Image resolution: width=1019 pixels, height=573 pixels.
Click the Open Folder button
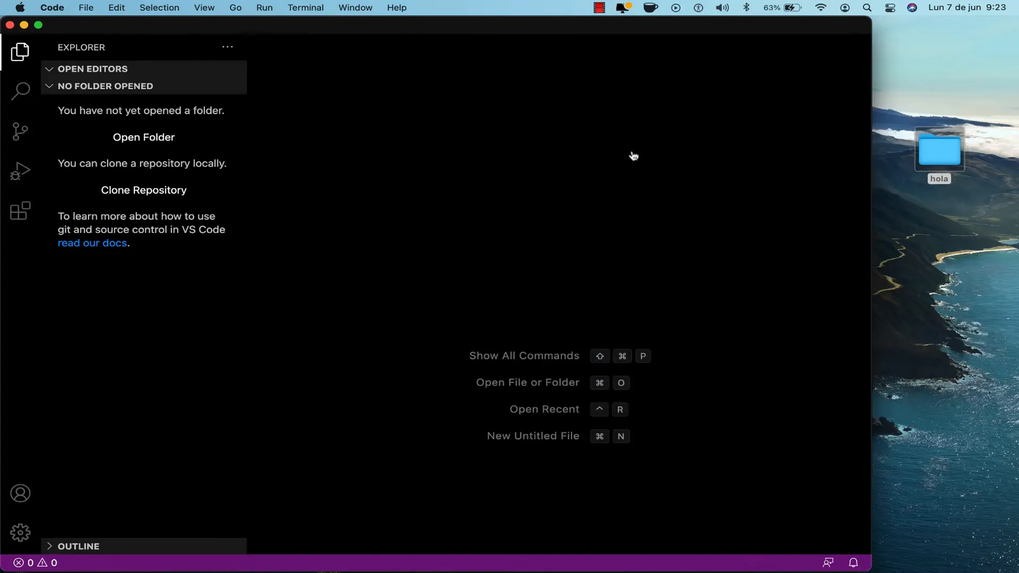pyautogui.click(x=144, y=137)
